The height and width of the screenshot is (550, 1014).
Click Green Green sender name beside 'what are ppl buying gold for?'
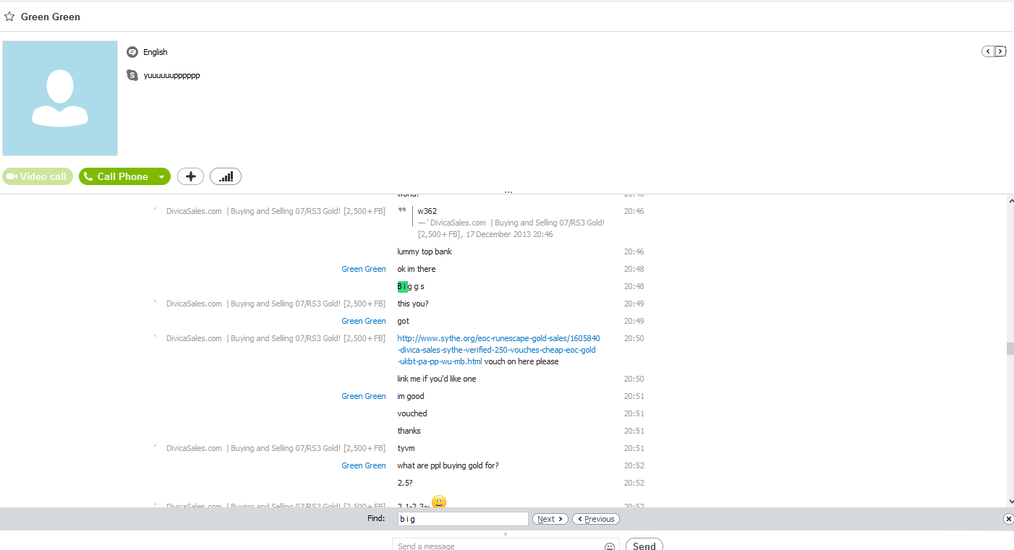pyautogui.click(x=364, y=465)
